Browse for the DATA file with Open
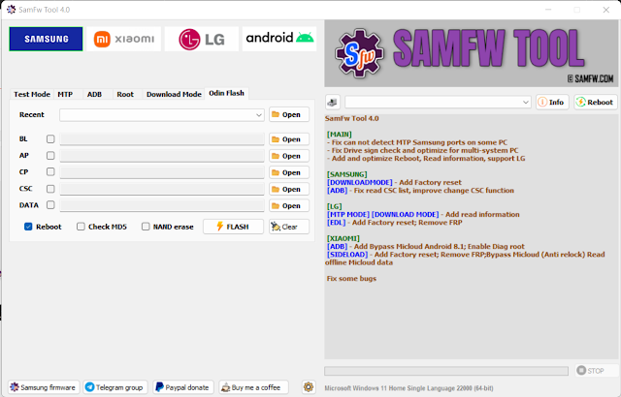 coord(289,206)
